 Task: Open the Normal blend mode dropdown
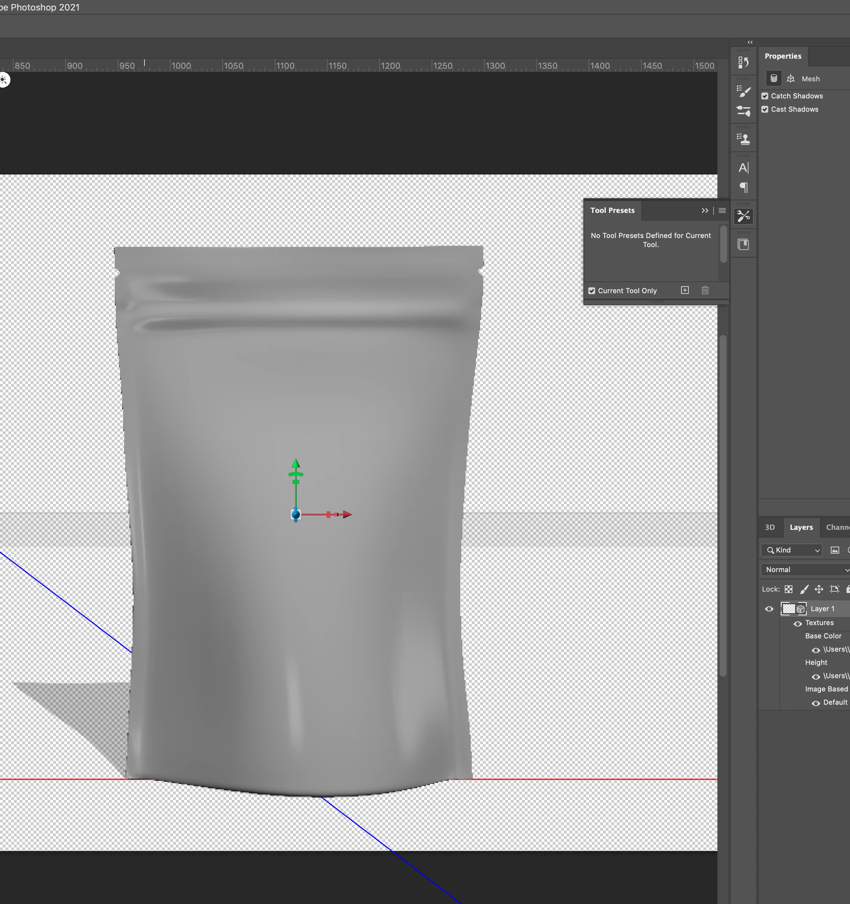[805, 569]
